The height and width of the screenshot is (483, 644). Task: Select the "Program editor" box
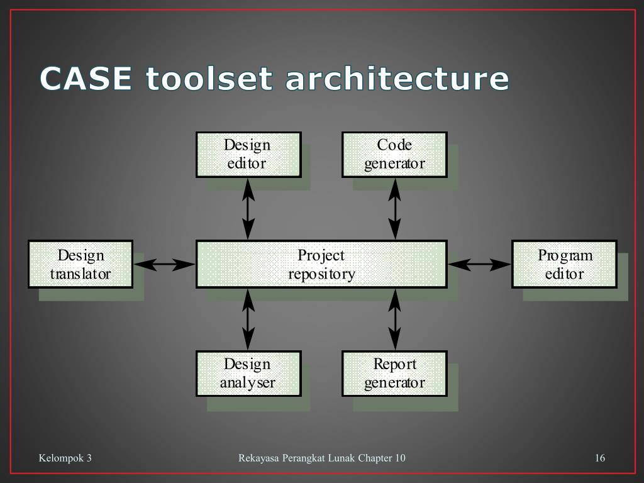(x=564, y=264)
